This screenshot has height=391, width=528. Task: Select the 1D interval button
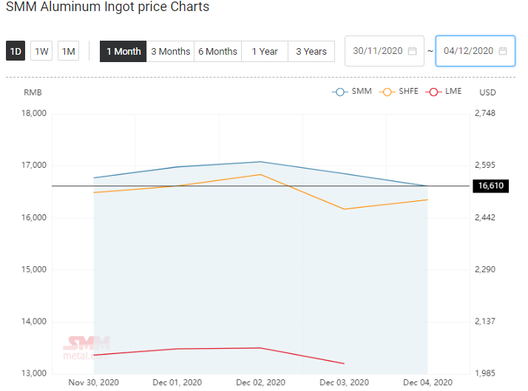click(x=16, y=51)
